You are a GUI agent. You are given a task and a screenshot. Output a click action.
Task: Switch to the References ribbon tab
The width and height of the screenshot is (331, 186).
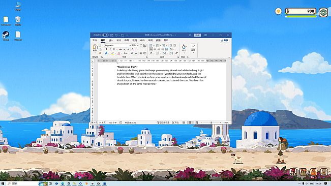click(134, 40)
